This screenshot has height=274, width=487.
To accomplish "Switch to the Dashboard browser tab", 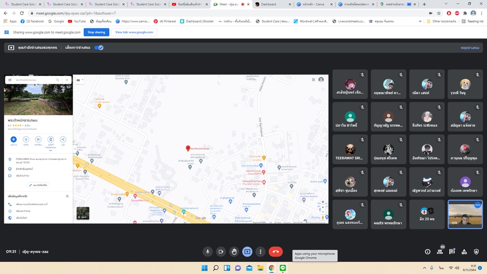I will (x=272, y=4).
